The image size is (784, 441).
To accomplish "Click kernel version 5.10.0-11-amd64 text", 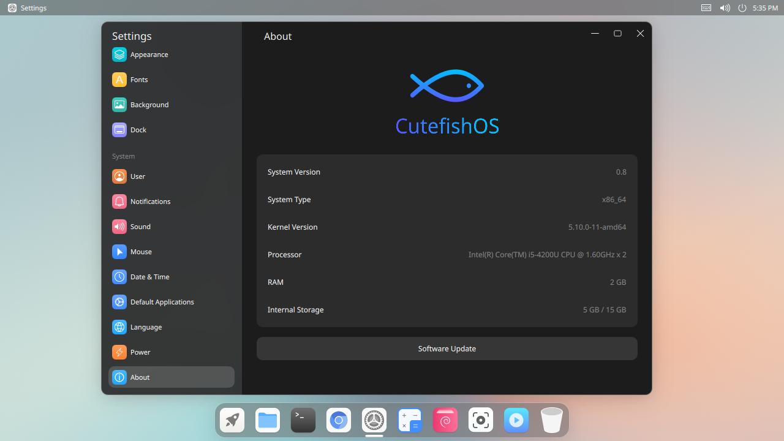I will point(597,227).
